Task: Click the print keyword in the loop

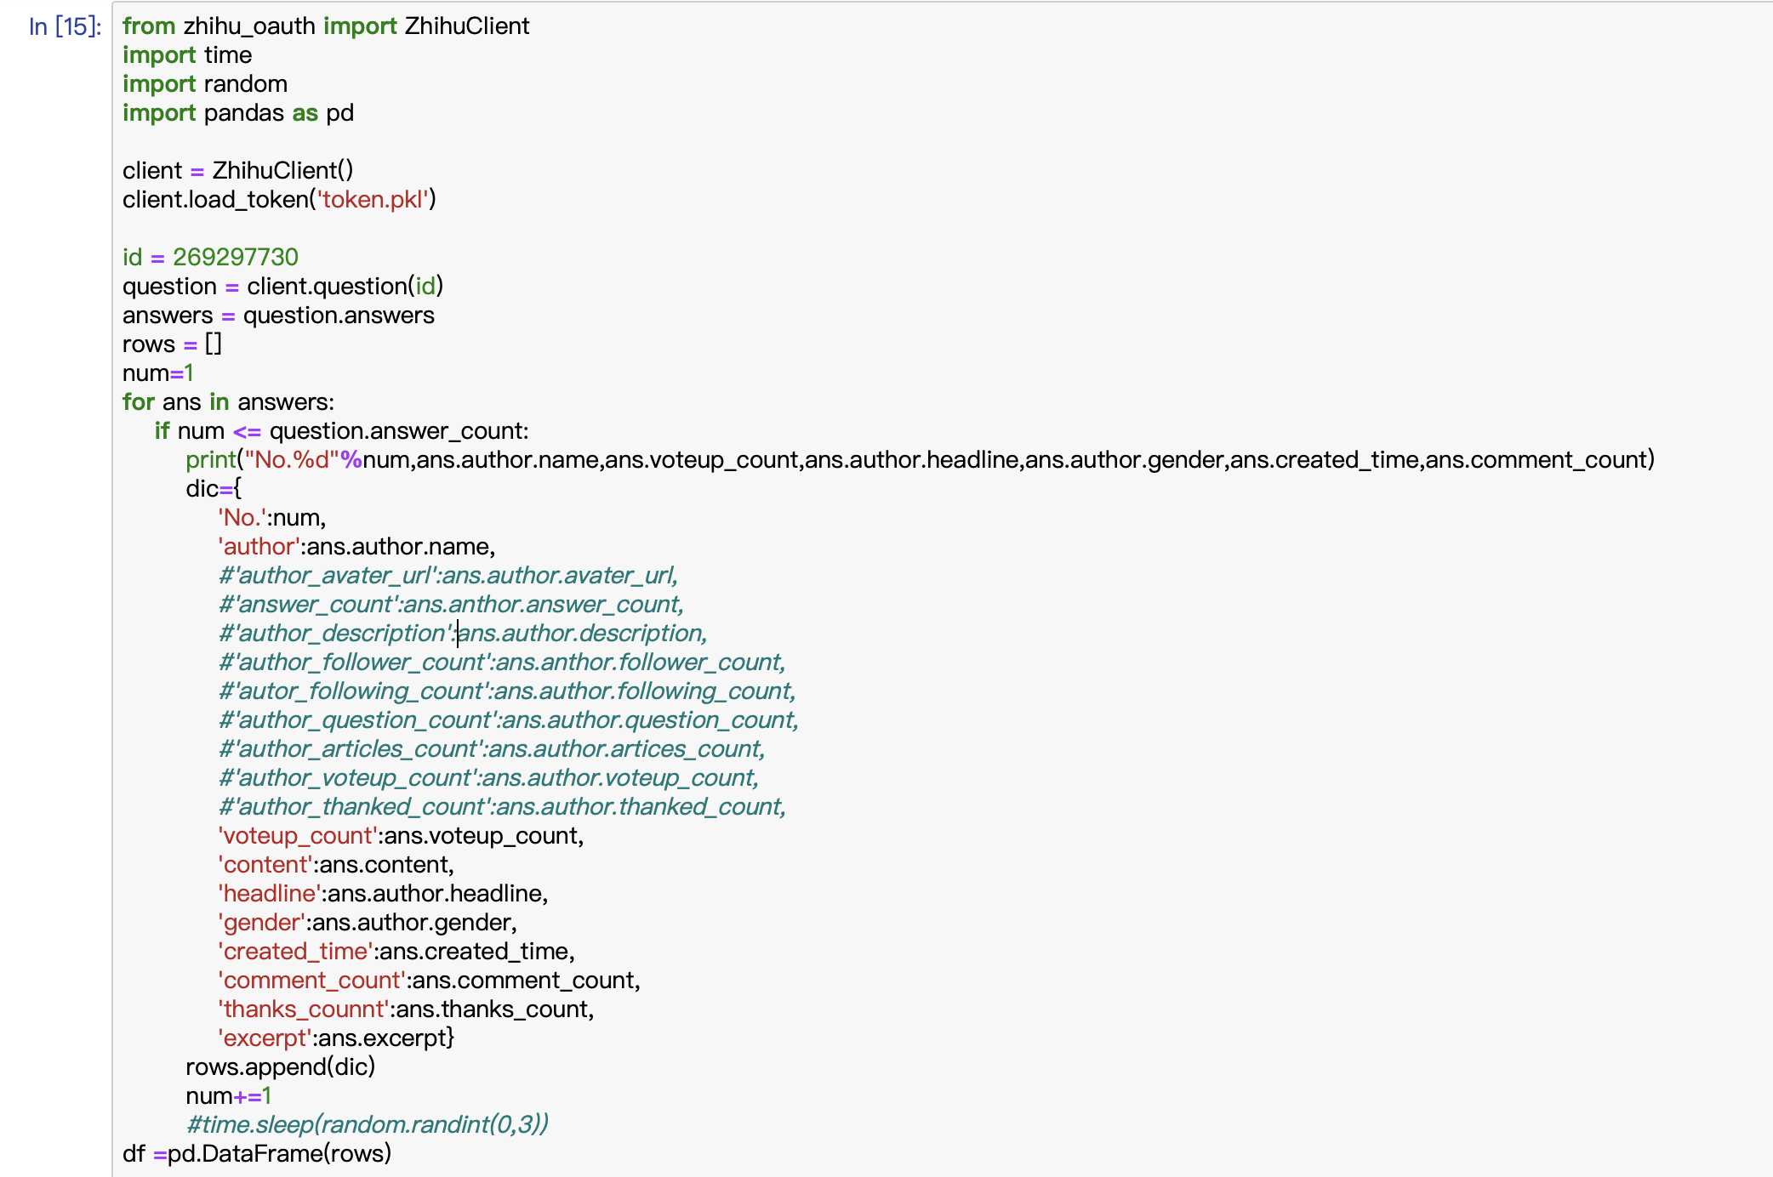Action: tap(210, 460)
